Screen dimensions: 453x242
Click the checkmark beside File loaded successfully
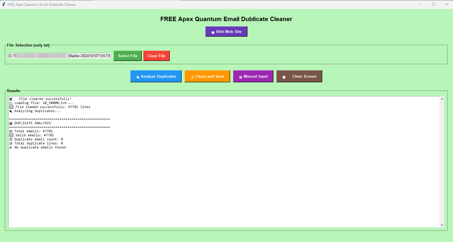tap(11, 107)
